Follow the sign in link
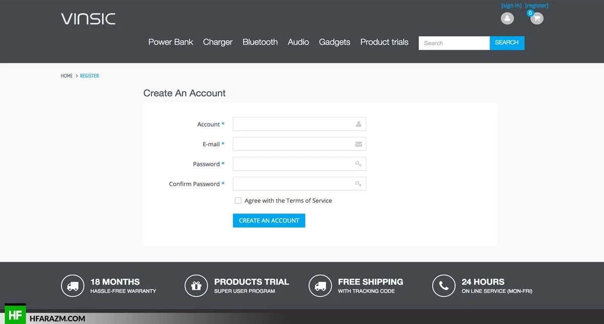 tap(511, 6)
